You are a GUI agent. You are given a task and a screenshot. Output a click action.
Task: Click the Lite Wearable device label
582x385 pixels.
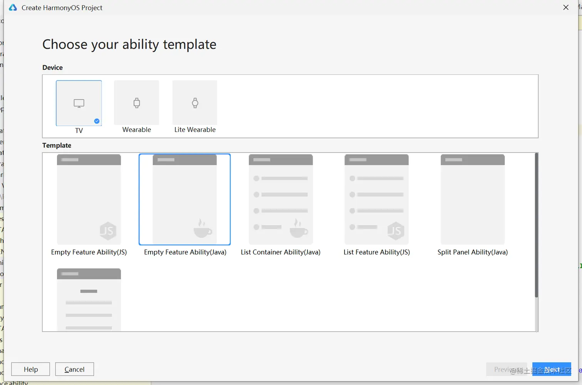(x=195, y=130)
